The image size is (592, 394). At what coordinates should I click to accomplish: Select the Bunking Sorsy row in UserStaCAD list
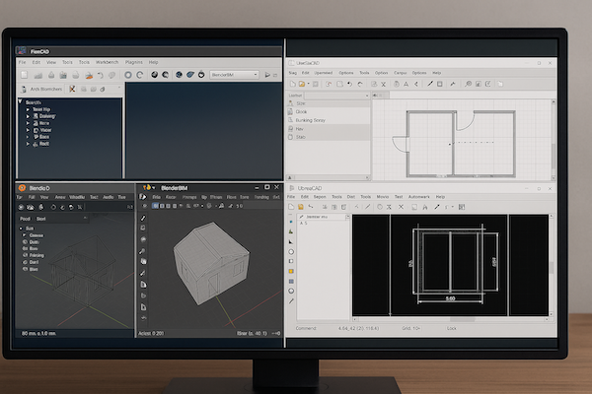pos(329,120)
